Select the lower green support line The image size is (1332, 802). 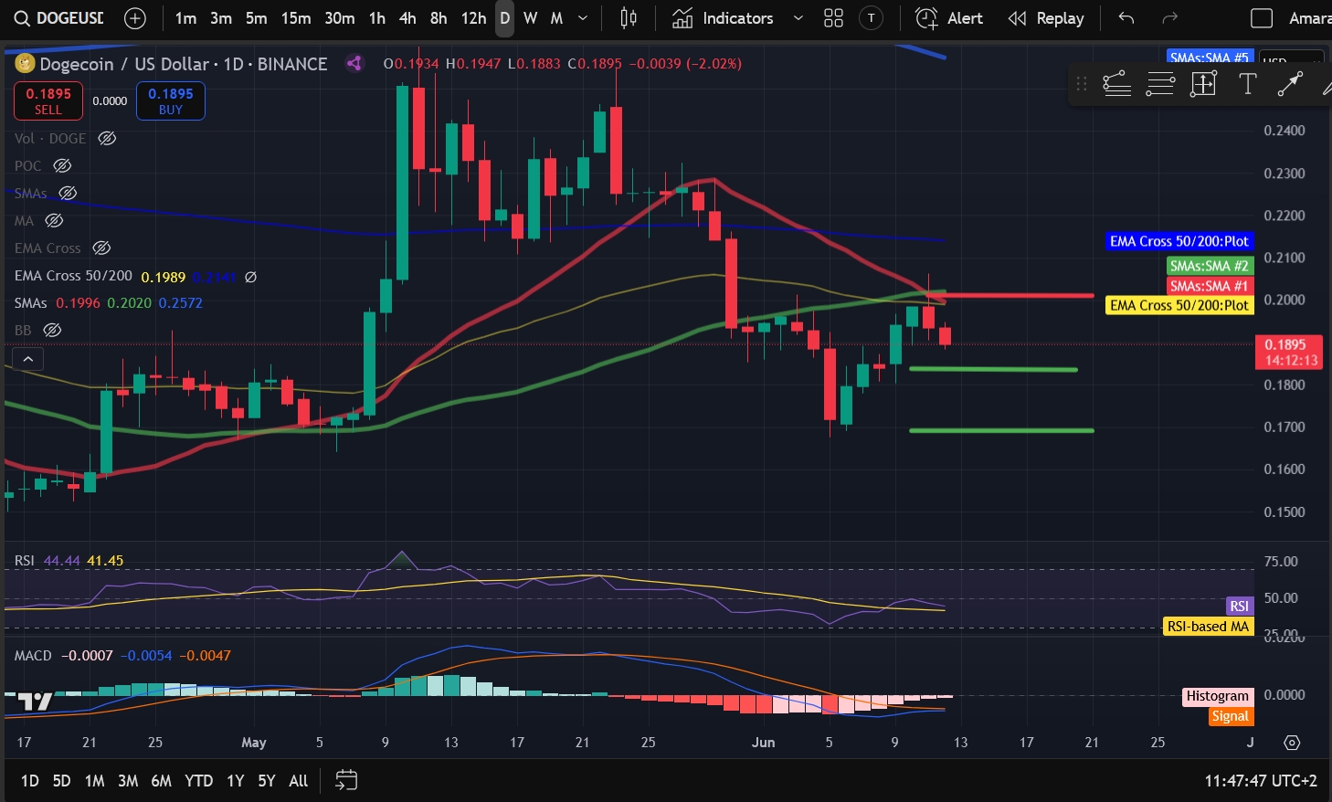[1001, 430]
